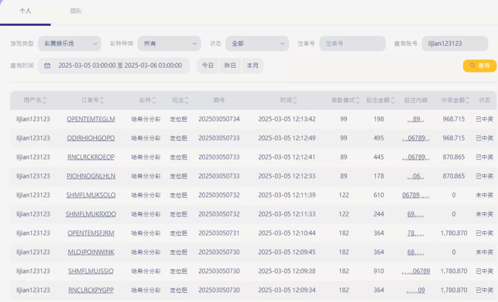Open order link PJOHNOGNLHLN
Screen dimensions: 498x302
coord(91,176)
